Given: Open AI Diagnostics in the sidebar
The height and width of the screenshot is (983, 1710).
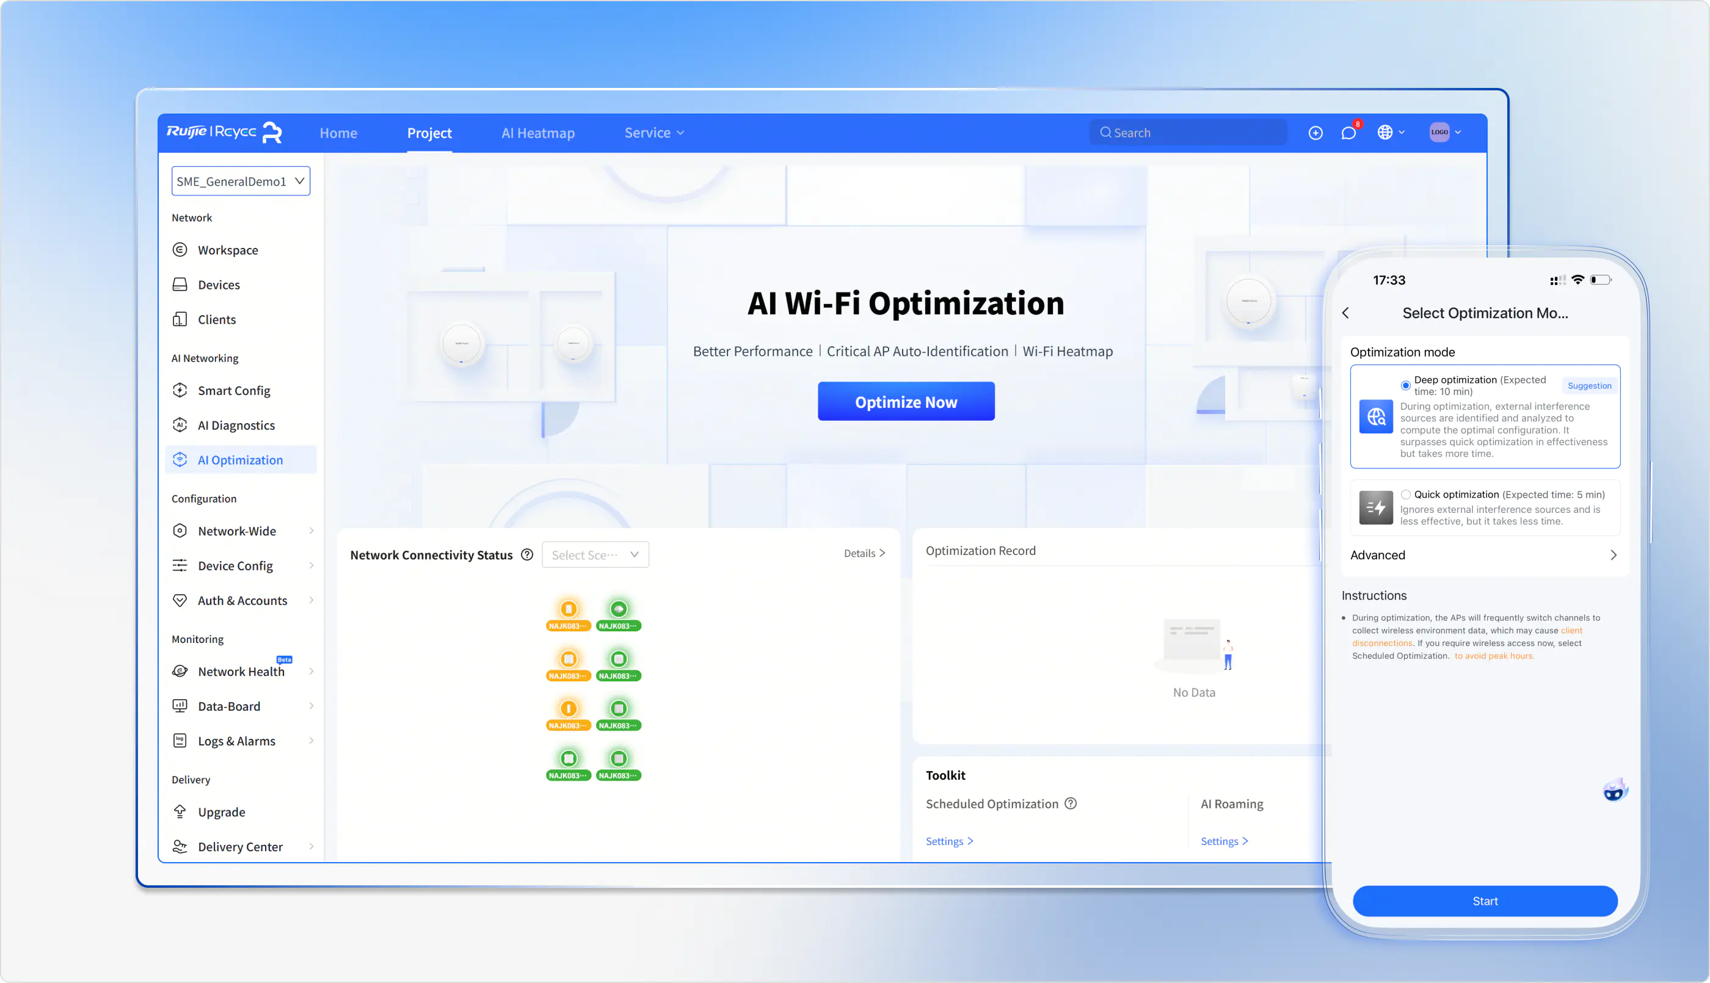Looking at the screenshot, I should tap(236, 426).
